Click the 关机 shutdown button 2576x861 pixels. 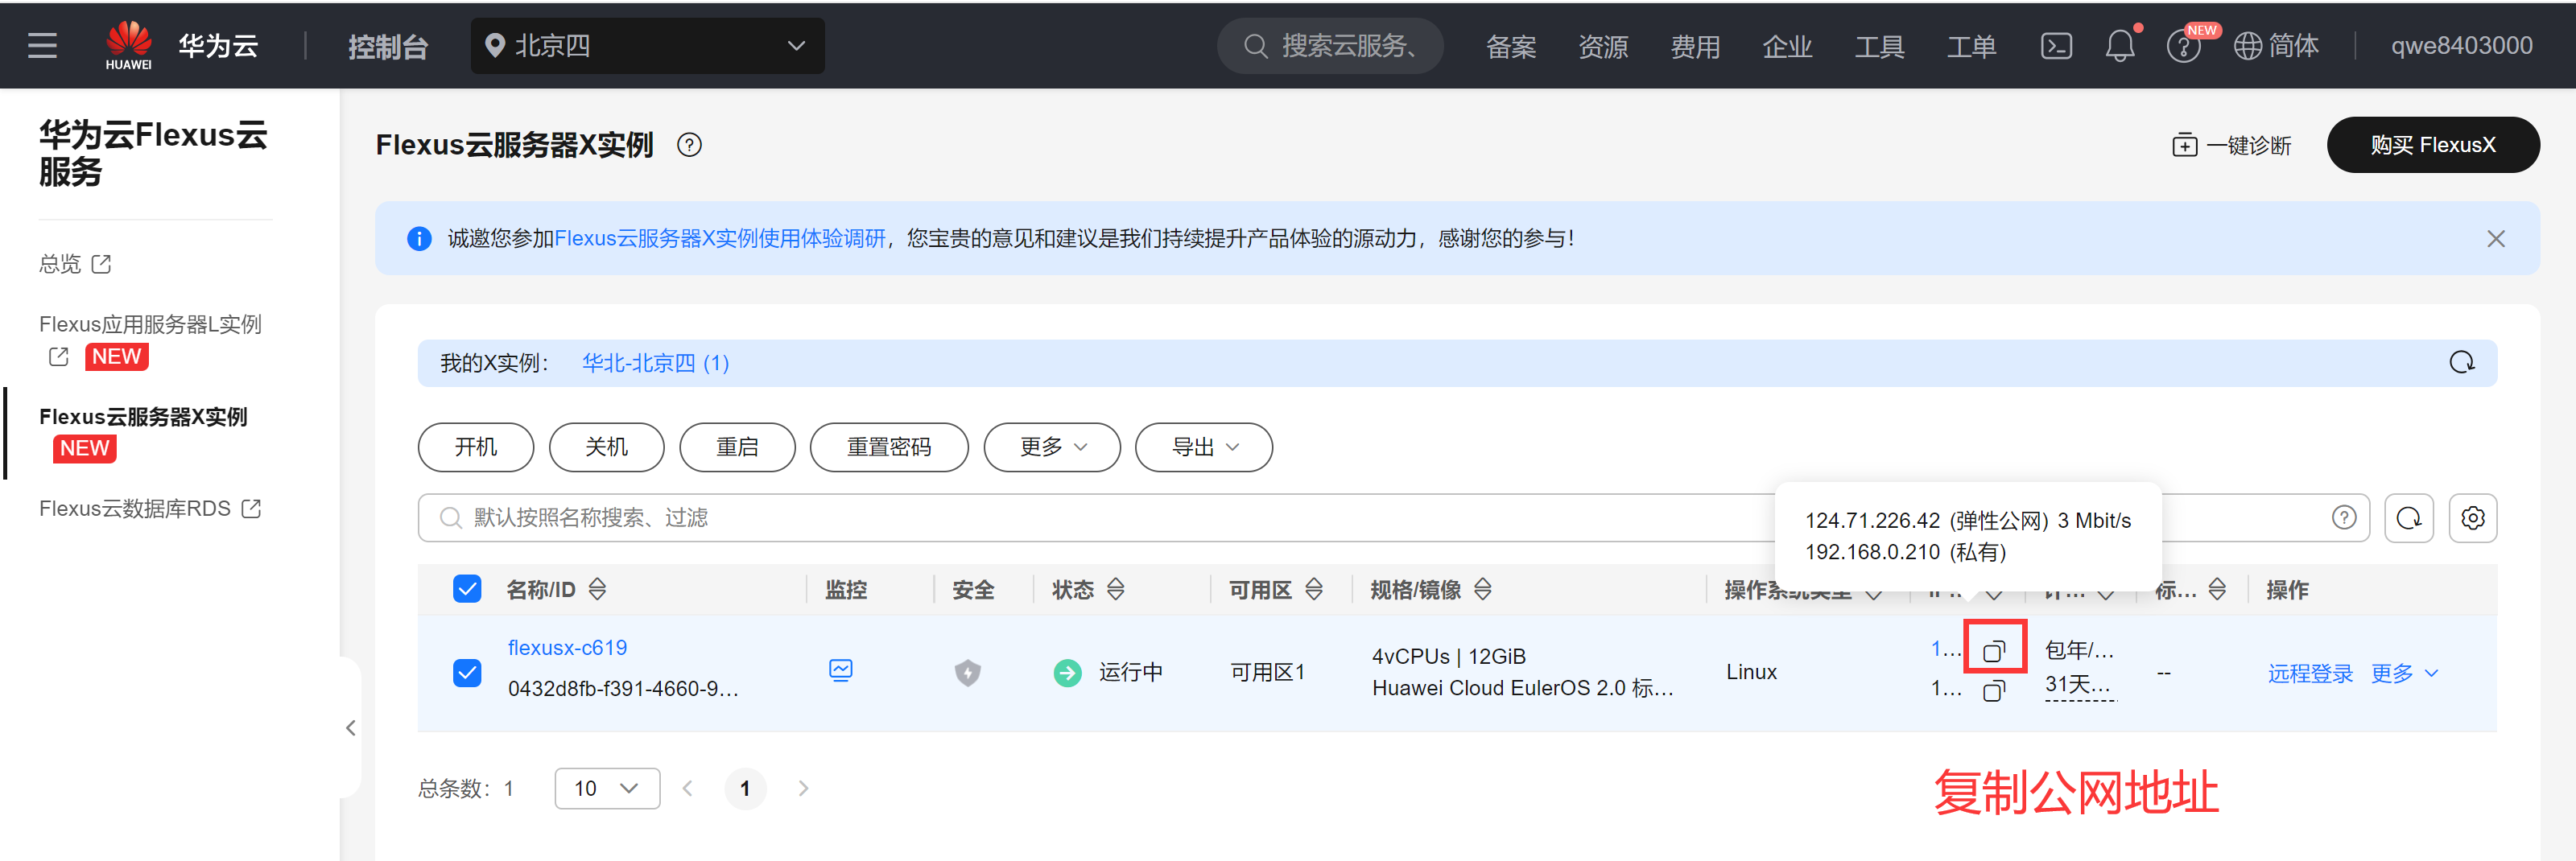[606, 447]
